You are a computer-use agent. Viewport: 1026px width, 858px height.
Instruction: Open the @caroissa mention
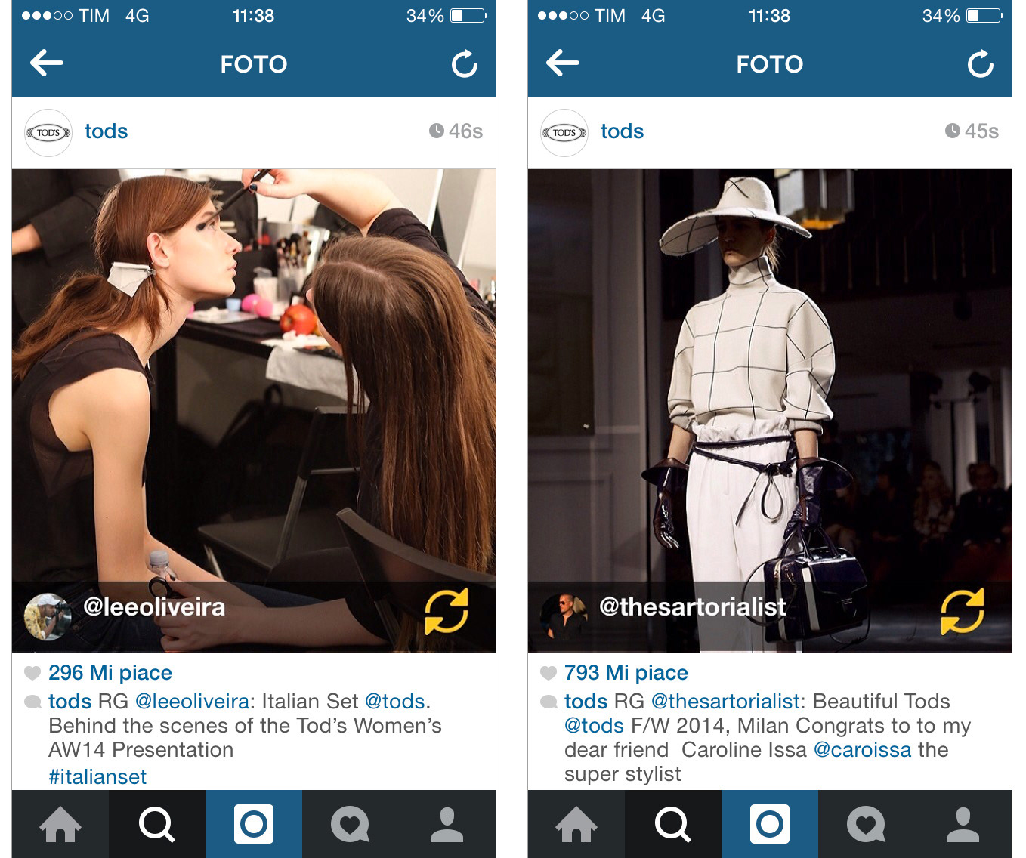pyautogui.click(x=862, y=749)
